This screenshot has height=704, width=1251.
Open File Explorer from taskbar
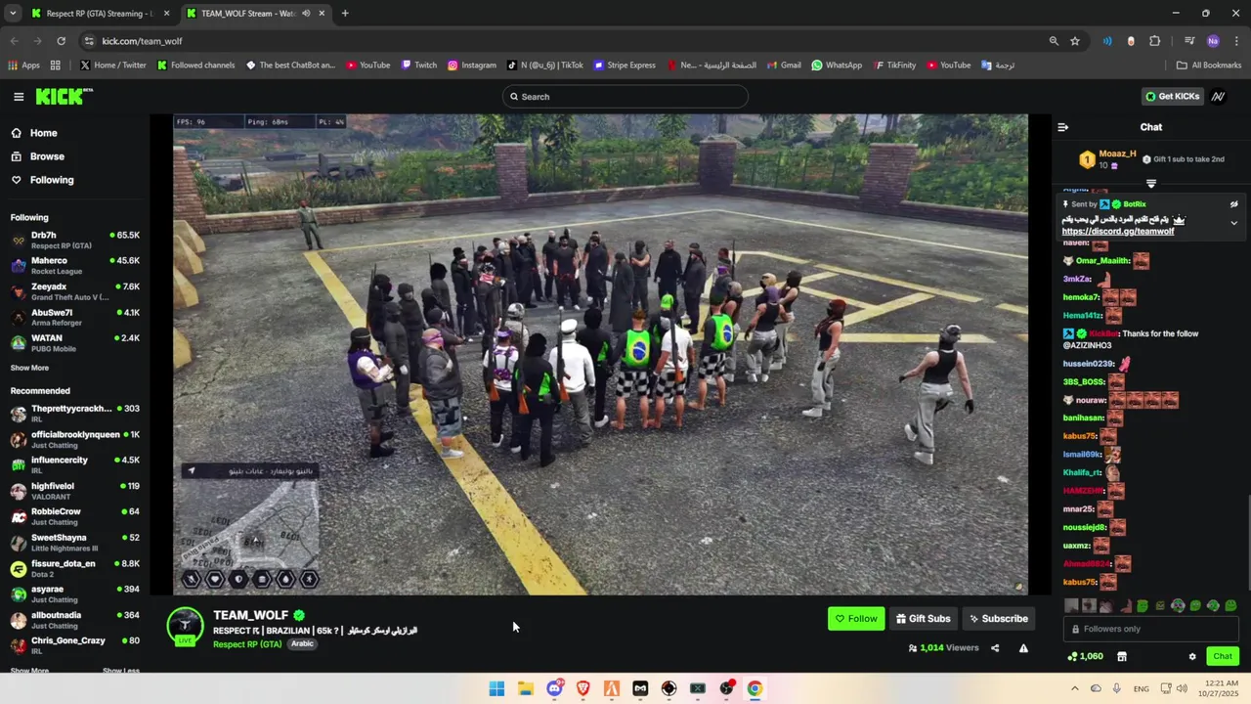point(526,688)
